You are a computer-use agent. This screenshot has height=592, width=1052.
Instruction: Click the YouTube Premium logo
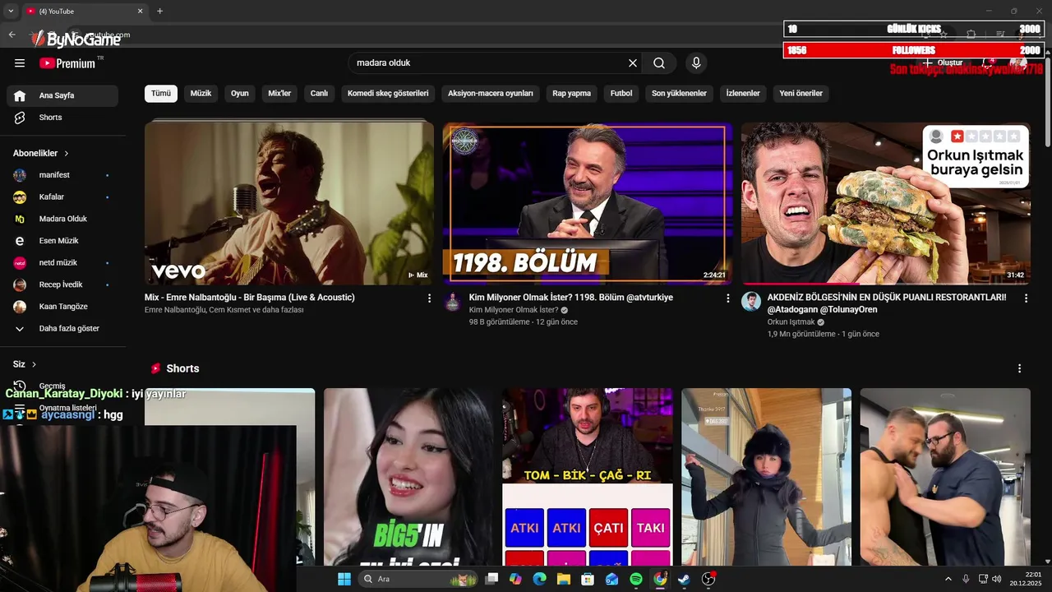coord(67,63)
